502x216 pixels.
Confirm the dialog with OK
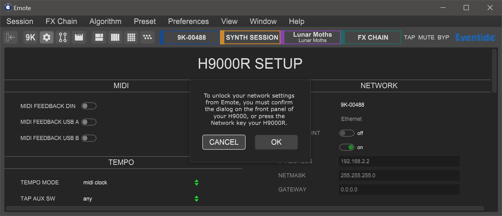click(x=276, y=142)
